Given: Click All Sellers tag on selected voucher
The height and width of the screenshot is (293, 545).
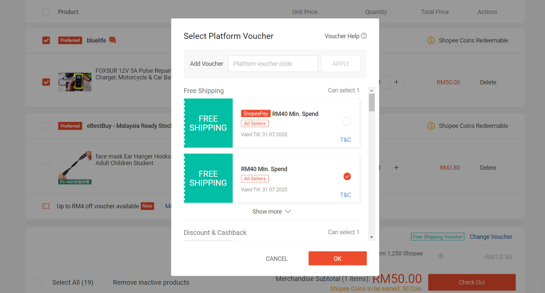Looking at the screenshot, I should tap(255, 179).
